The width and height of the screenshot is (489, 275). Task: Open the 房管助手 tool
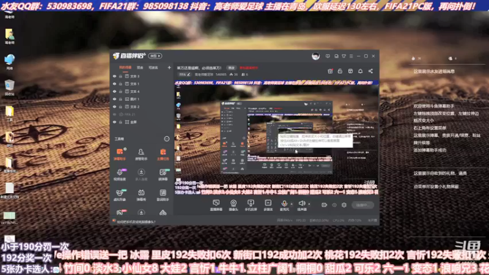click(x=141, y=154)
